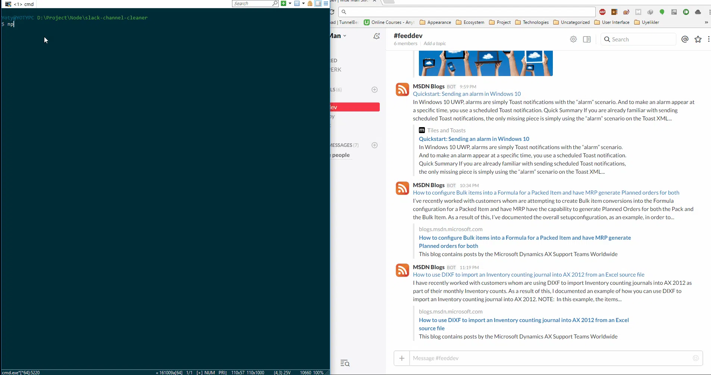
Task: Open the Appearance bookmarks folder
Action: [x=435, y=22]
